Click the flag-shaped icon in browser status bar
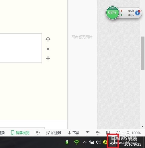Viewport: 145px width, 148px height. (x=87, y=133)
